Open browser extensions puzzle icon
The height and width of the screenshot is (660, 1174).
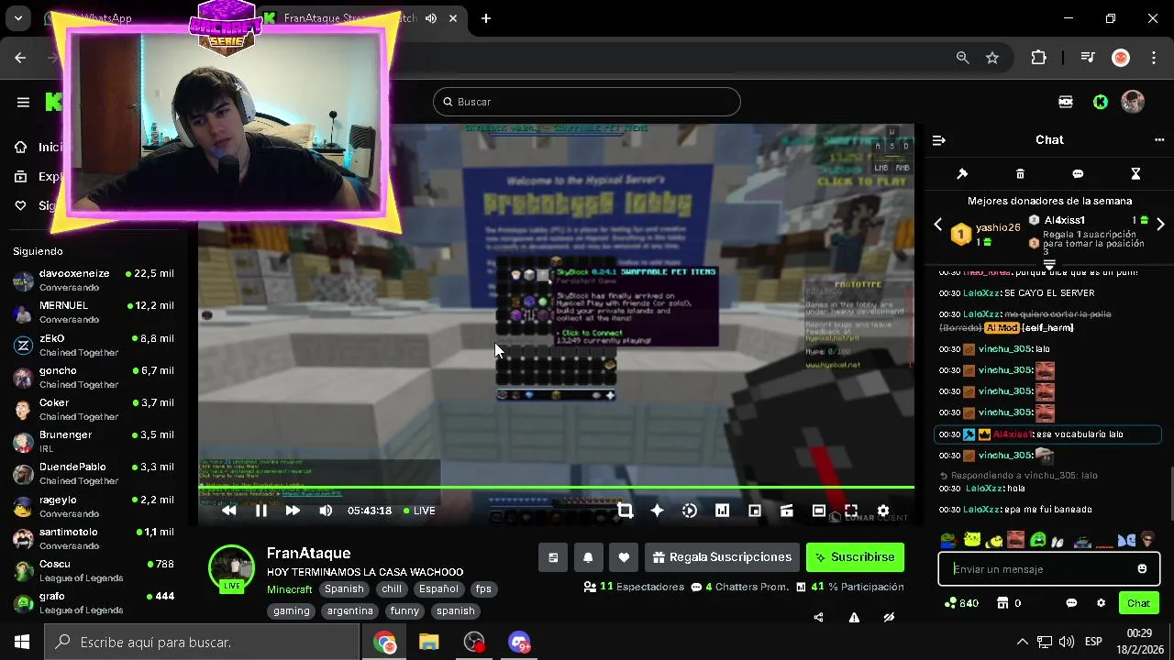(1038, 58)
